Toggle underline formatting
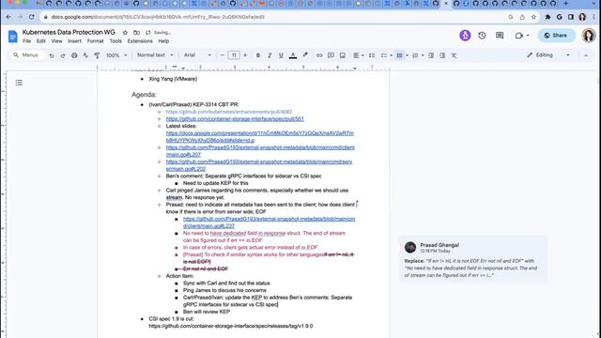The height and width of the screenshot is (338, 601). click(281, 55)
